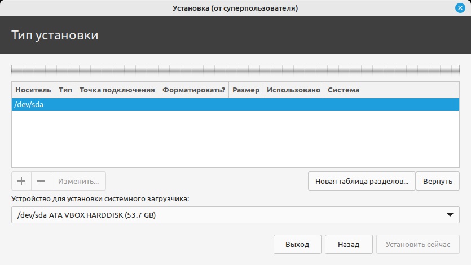The width and height of the screenshot is (471, 265).
Task: Click the Форматировать? column header
Action: [194, 90]
